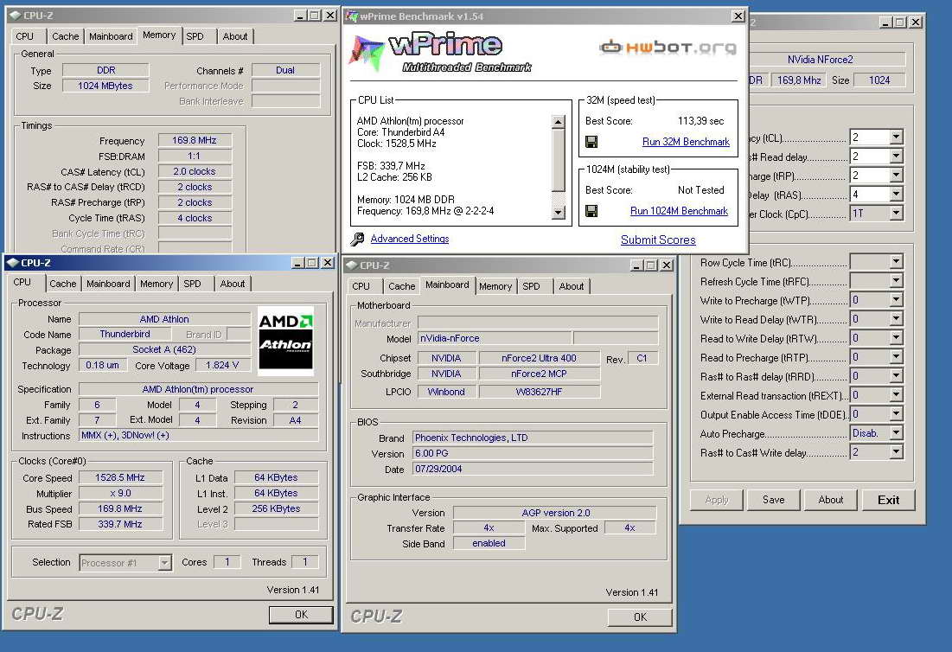The height and width of the screenshot is (652, 952).
Task: Expand Output Enable Access Time (tDOE) dropdown
Action: pyautogui.click(x=896, y=414)
